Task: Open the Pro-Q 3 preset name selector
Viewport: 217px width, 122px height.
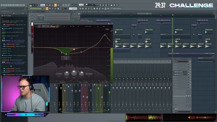Action: pos(88,26)
